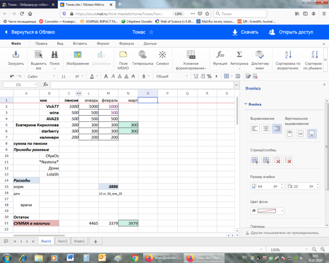Insert a Гиперссылка via the ribbon icon
The width and height of the screenshot is (329, 263).
click(x=143, y=55)
